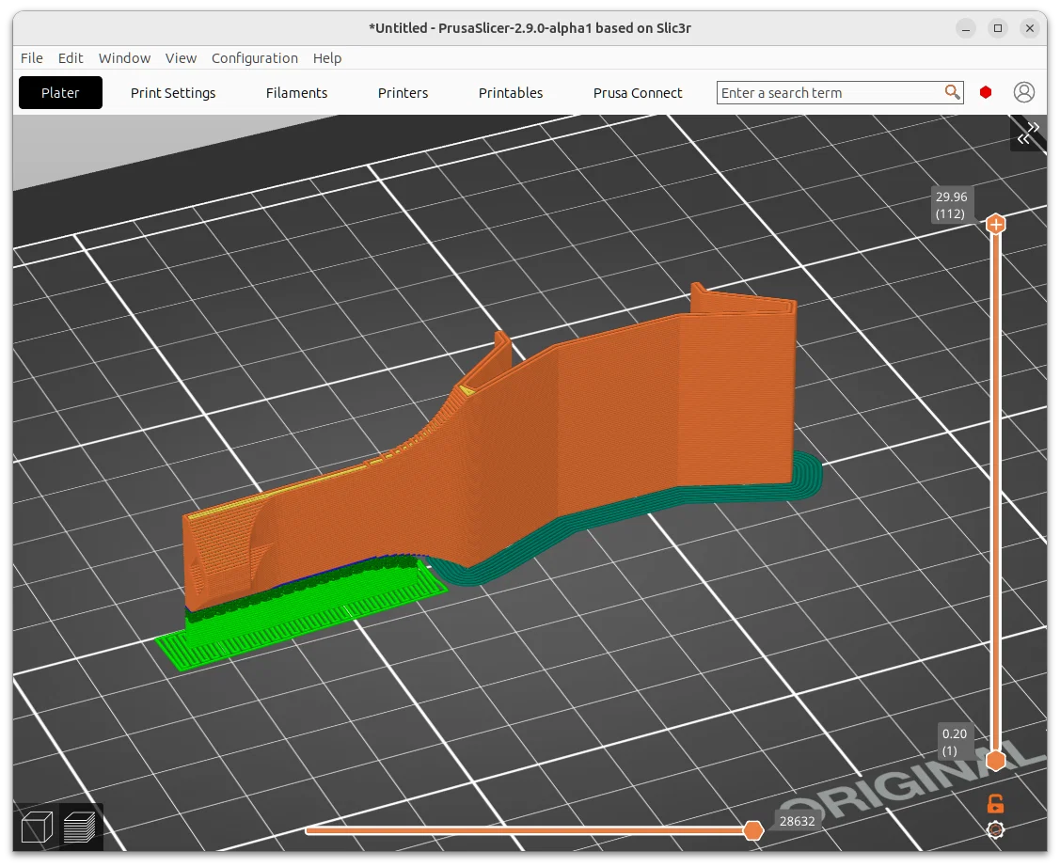
Task: Open the View menu
Action: (x=181, y=58)
